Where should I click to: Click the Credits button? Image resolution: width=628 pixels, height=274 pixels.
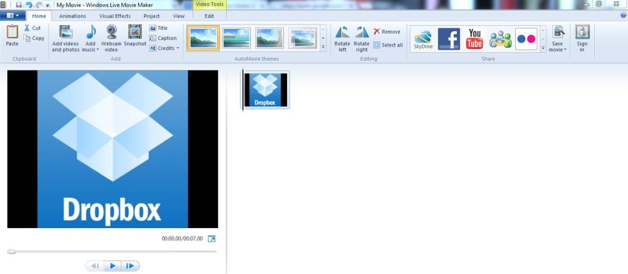pos(164,48)
